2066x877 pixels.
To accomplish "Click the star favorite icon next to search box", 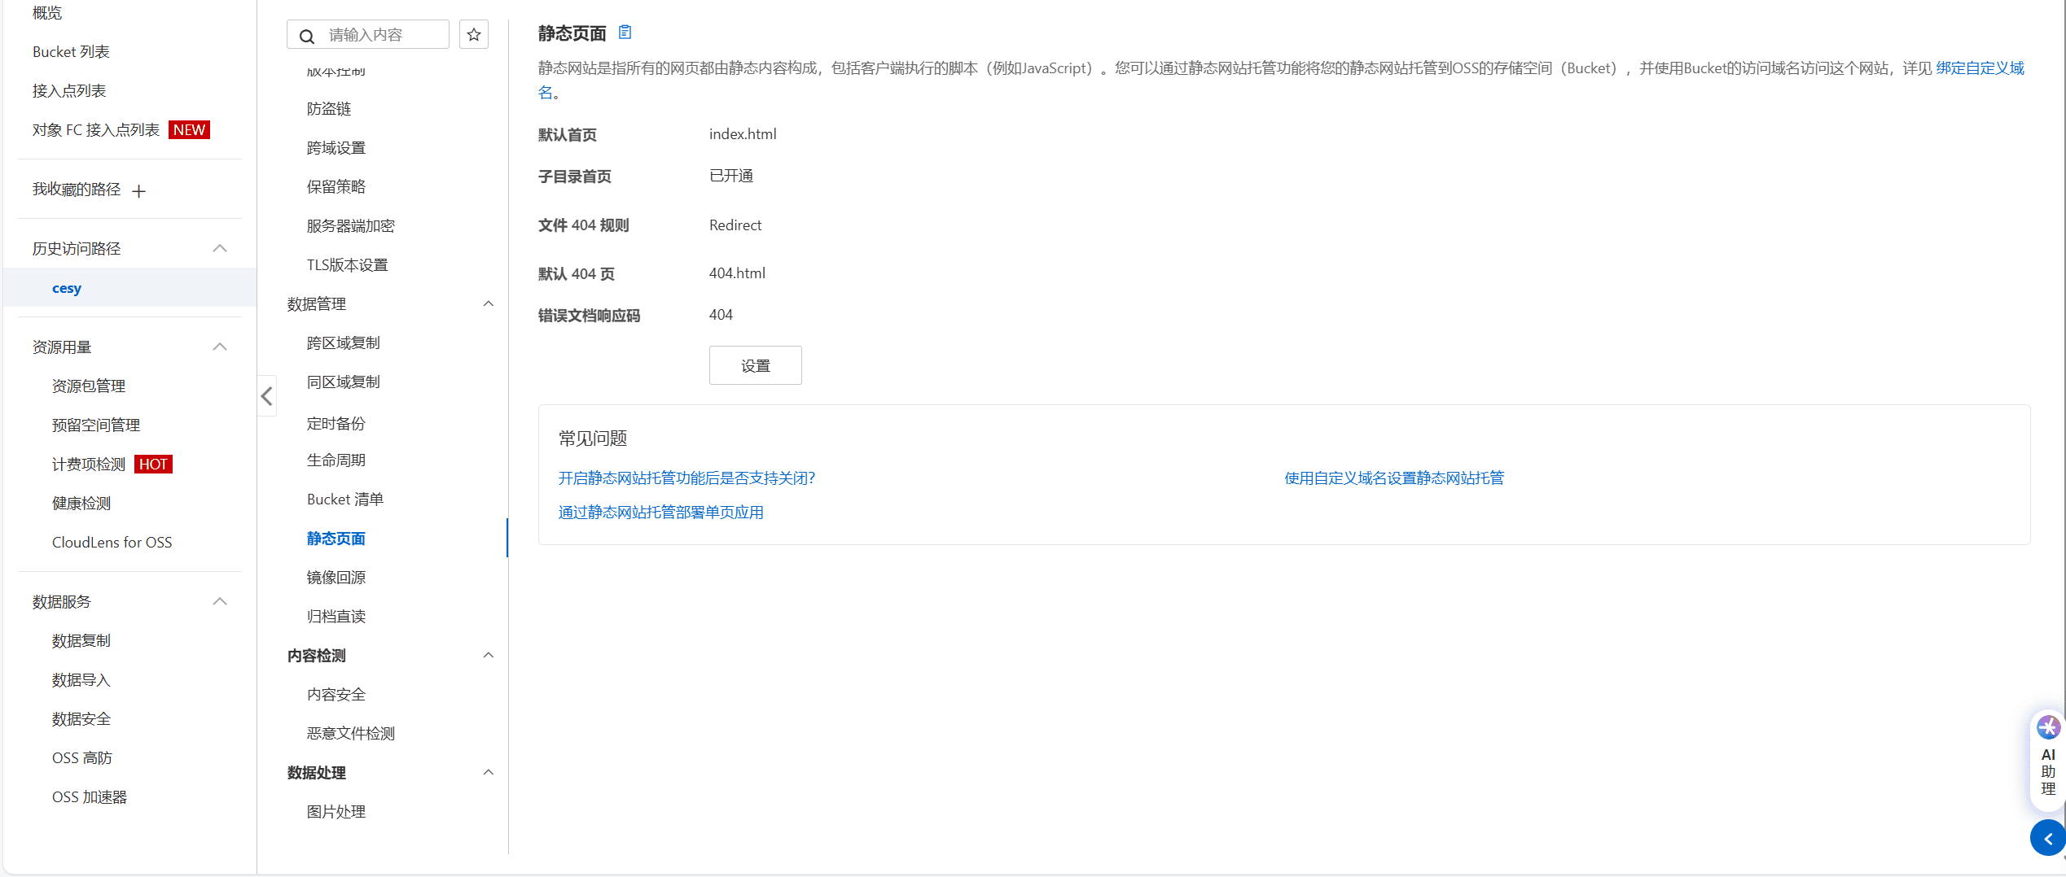I will click(473, 34).
